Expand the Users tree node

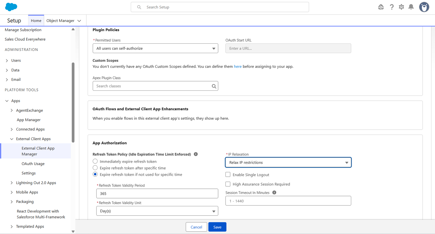(x=7, y=61)
